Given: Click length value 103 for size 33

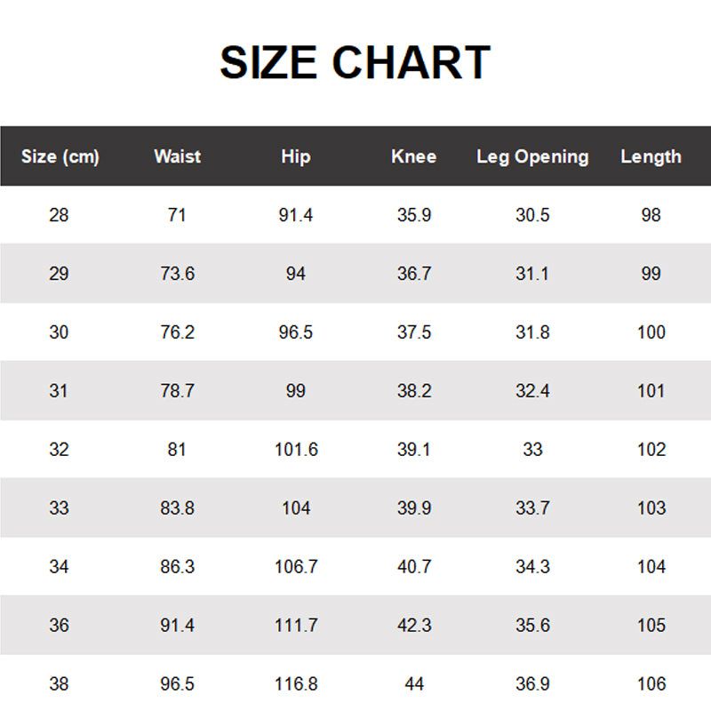Looking at the screenshot, I should (651, 508).
